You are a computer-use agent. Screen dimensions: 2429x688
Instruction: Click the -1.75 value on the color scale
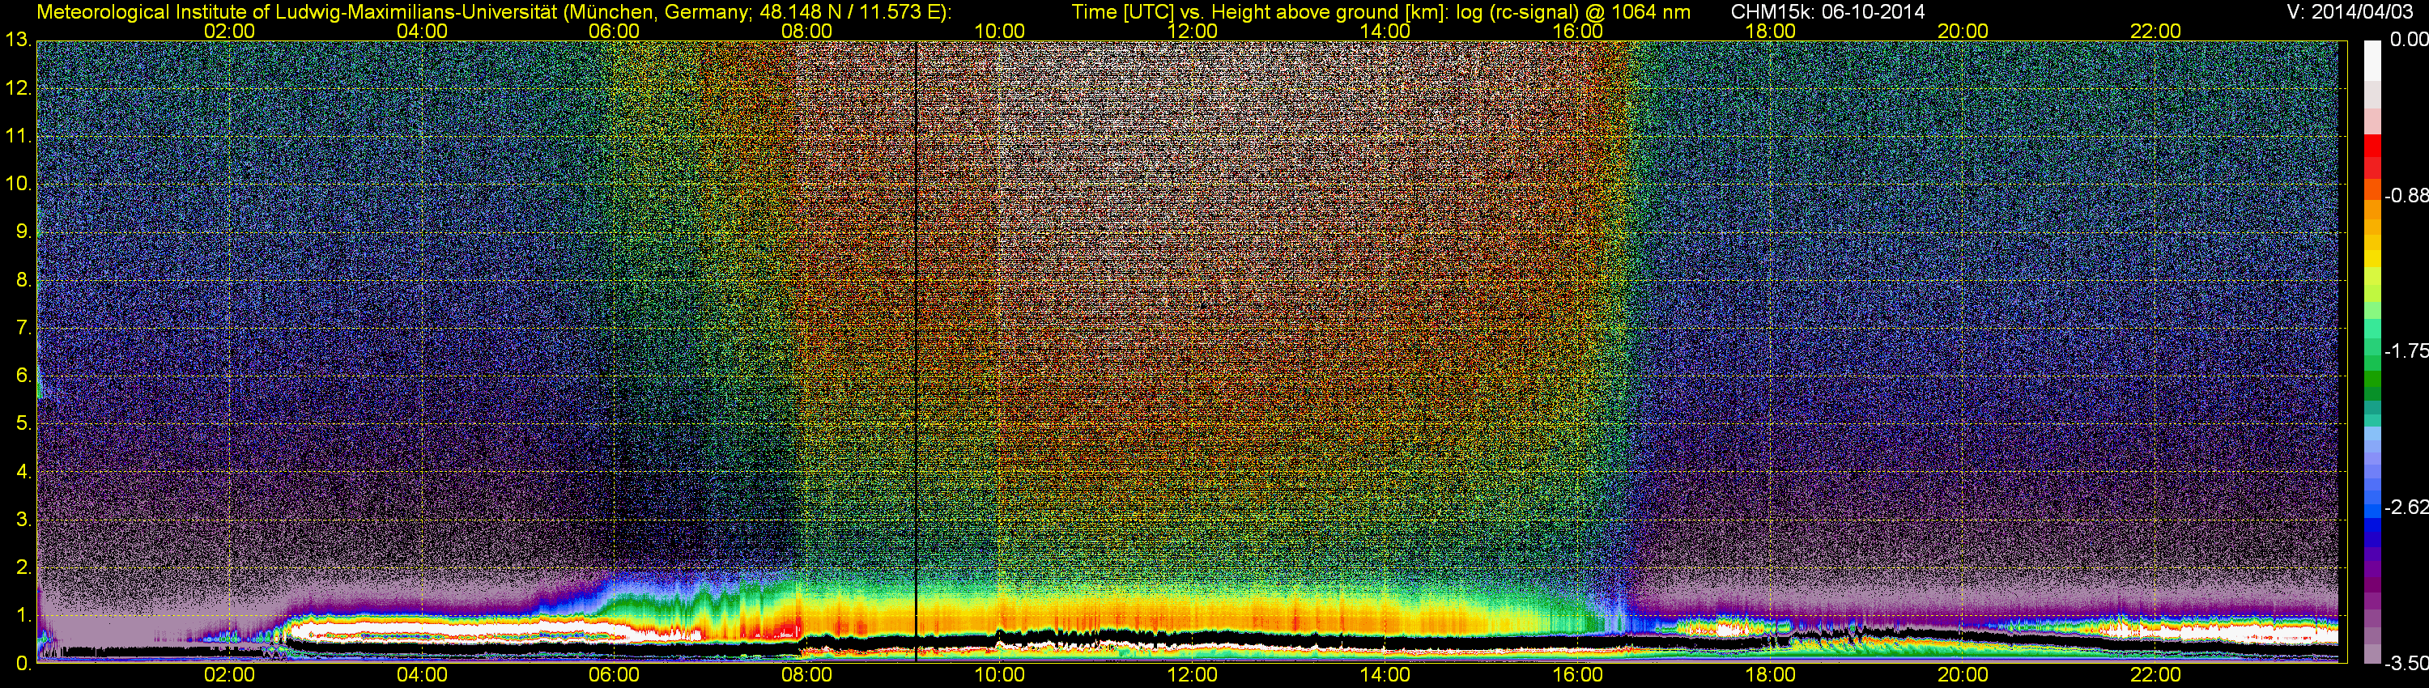click(2406, 350)
